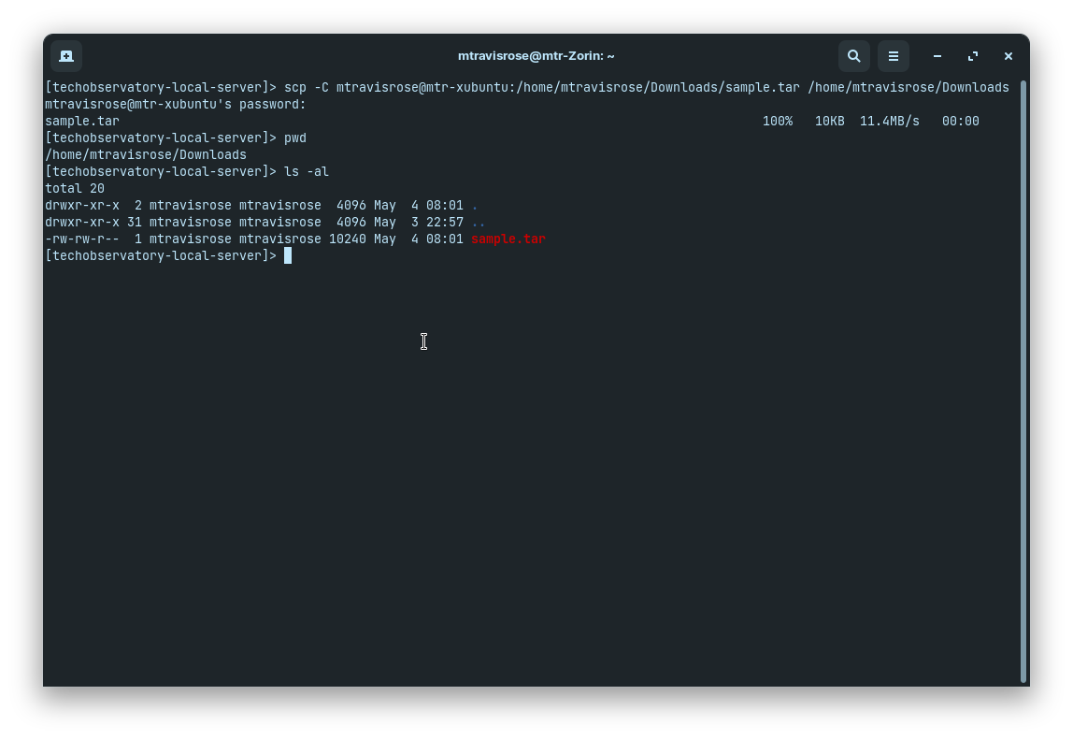The image size is (1073, 739).
Task: Click the ls -al command
Action: [307, 172]
